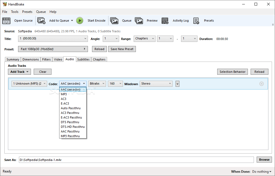The width and height of the screenshot is (275, 176).
Task: Open the Stereo Mixdown dropdown
Action: coord(156,83)
